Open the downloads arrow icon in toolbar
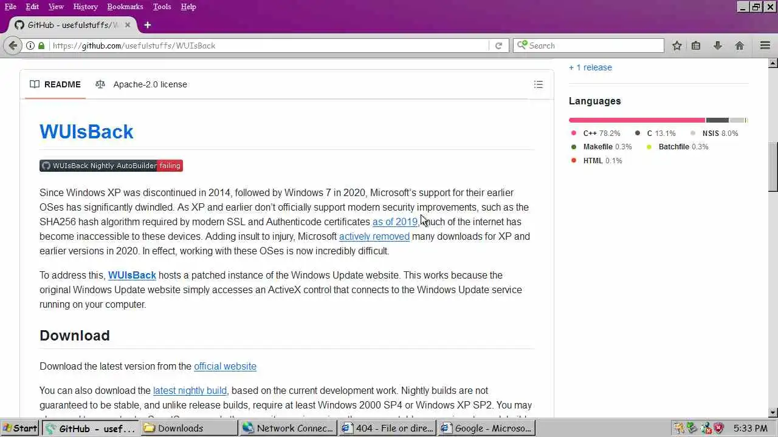The image size is (778, 437). point(718,46)
